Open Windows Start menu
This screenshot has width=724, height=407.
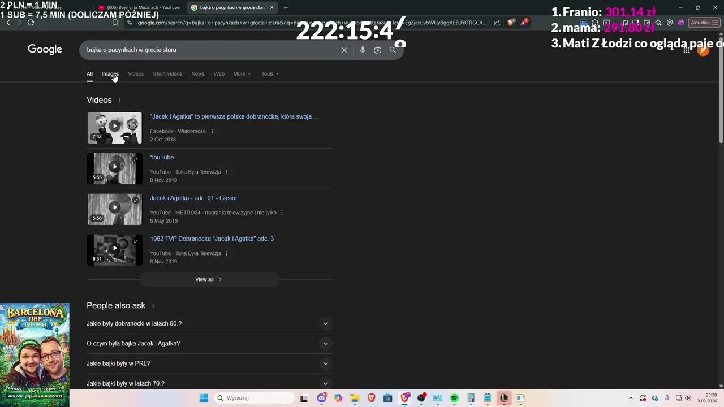204,398
